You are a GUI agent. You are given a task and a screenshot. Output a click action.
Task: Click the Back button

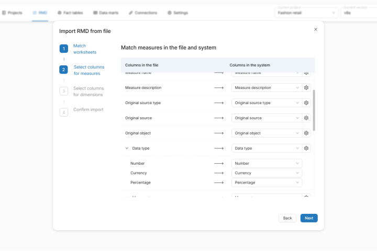click(287, 218)
